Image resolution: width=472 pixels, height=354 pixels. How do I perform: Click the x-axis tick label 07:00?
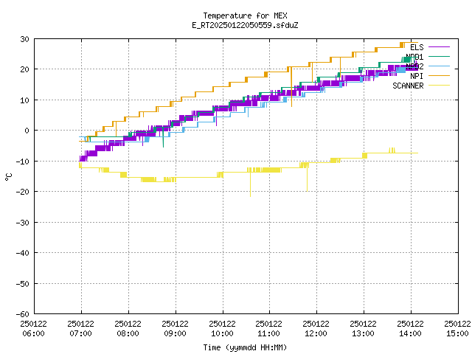[x=80, y=333]
